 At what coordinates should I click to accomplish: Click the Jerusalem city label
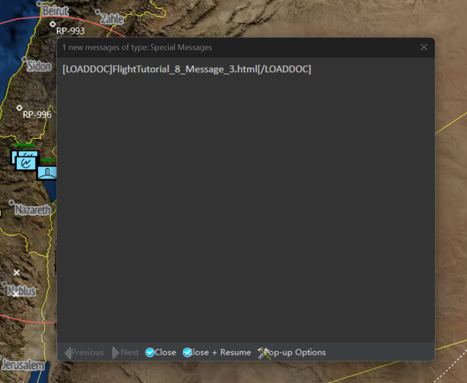pos(23,365)
